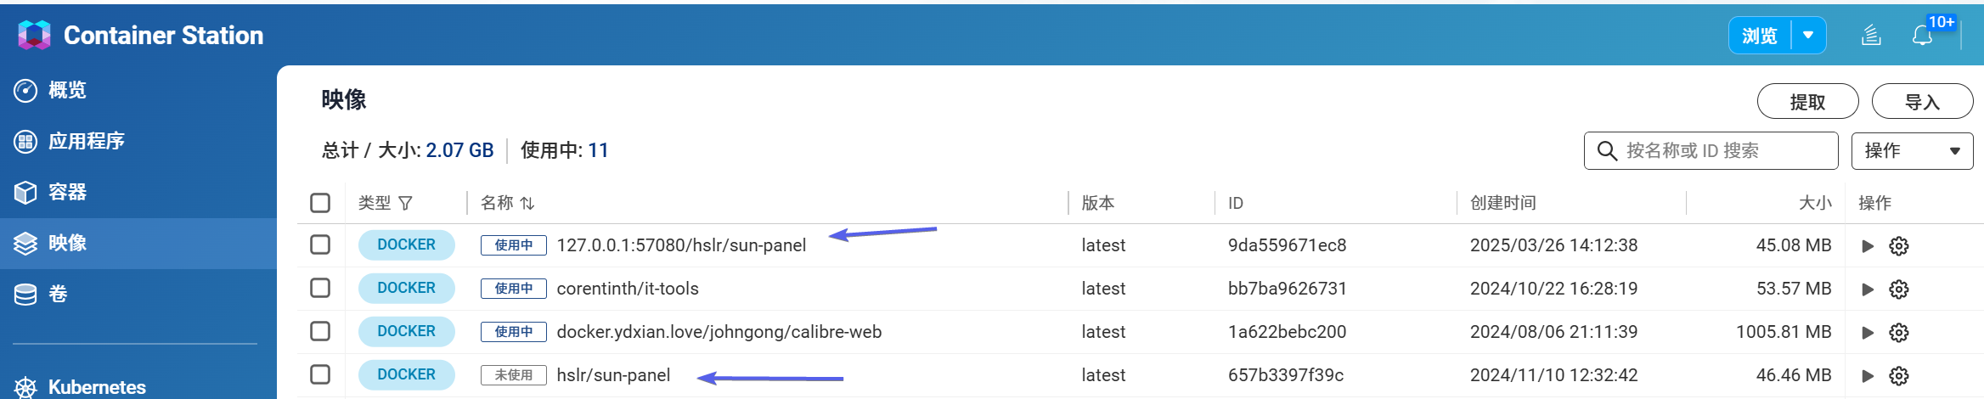Expand the 操作 dropdown
The image size is (1984, 399).
click(1912, 151)
